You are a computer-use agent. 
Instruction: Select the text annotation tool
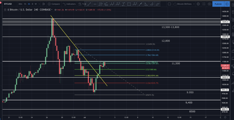coord(123,4)
